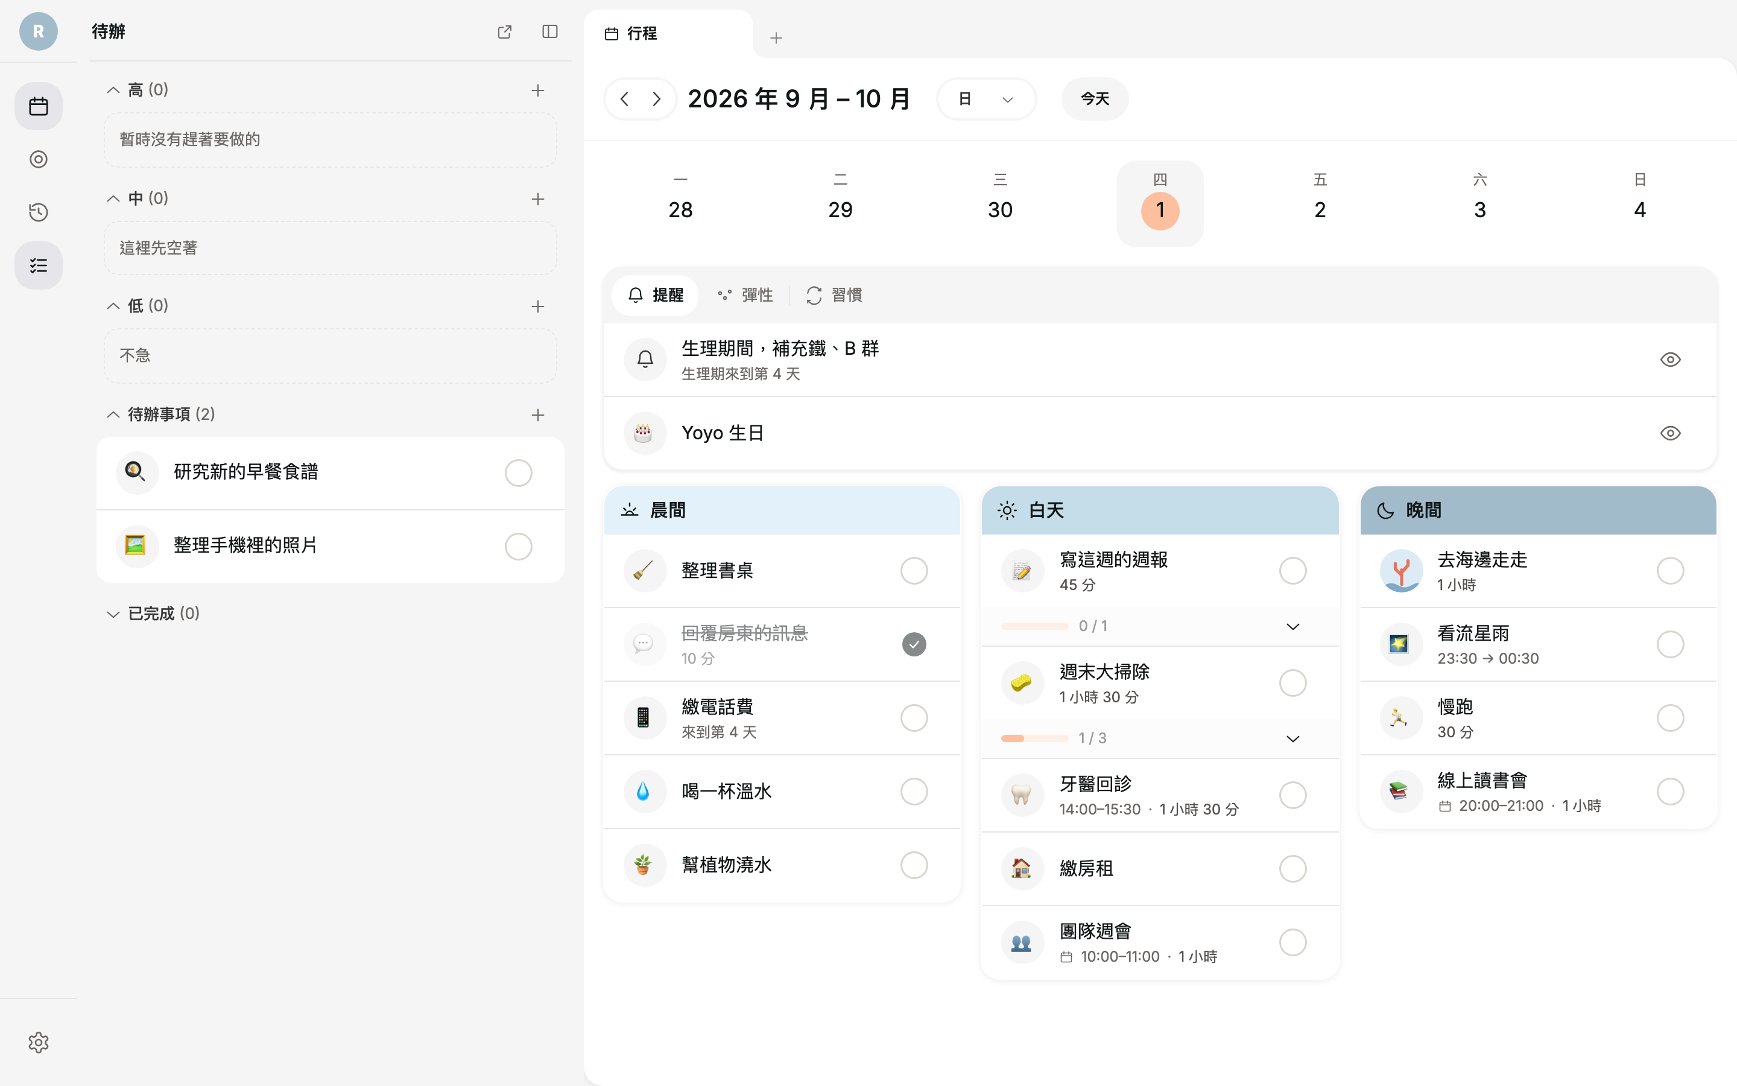Mark 整理手機裡的照片 as done
This screenshot has width=1737, height=1086.
click(x=518, y=547)
